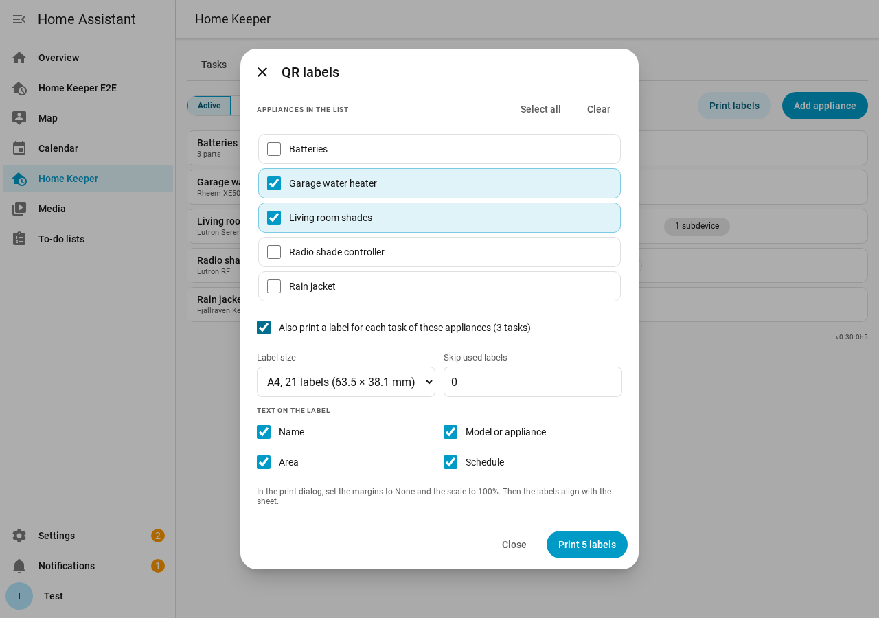Click the 1 subdevice badge
This screenshot has height=618, width=879.
coord(697,226)
